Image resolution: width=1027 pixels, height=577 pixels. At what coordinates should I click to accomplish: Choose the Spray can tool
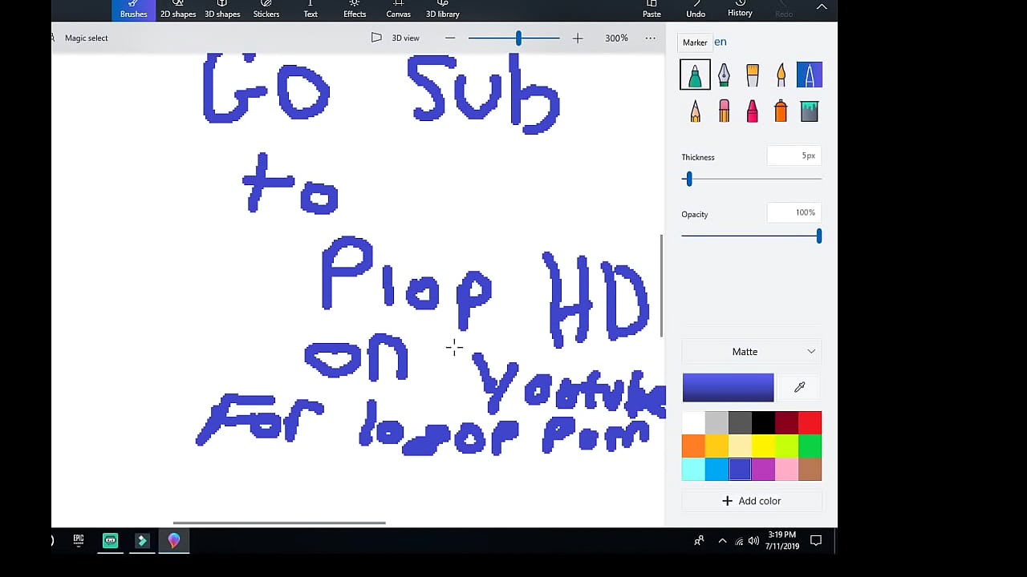[781, 111]
